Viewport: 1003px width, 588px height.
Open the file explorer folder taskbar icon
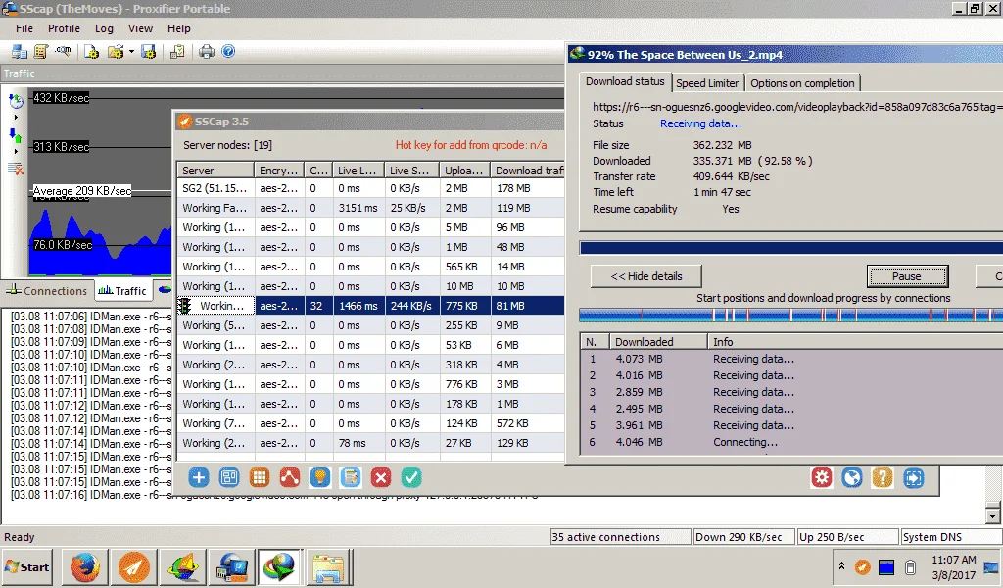click(x=328, y=567)
